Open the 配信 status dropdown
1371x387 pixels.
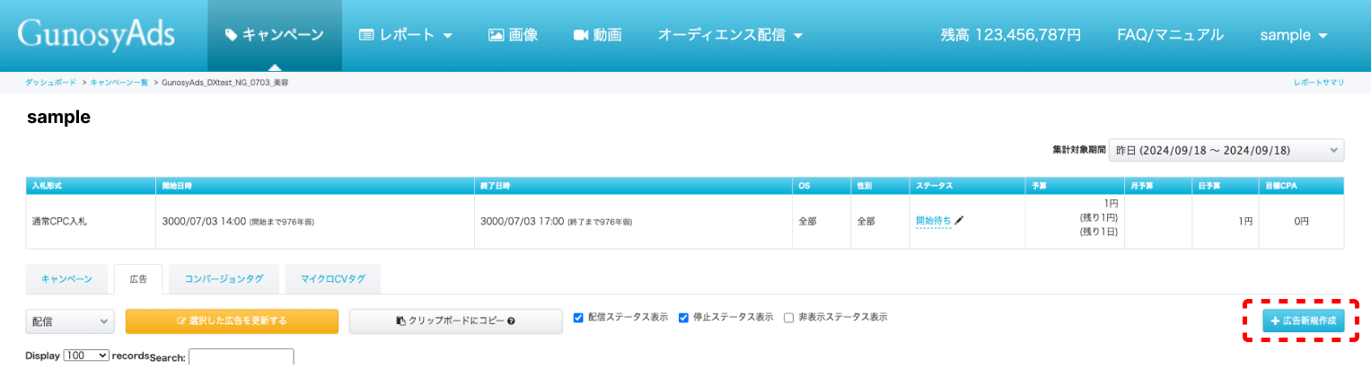70,321
